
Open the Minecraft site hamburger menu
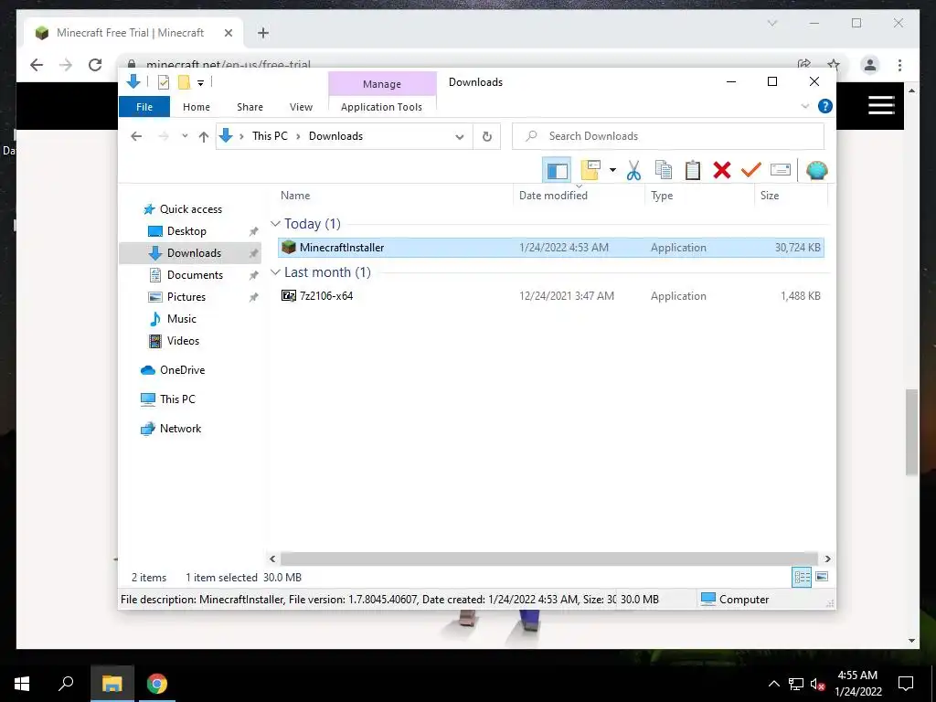click(x=881, y=105)
